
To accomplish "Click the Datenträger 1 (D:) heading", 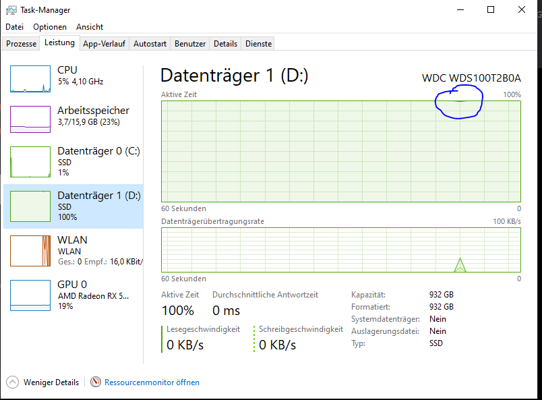I will (235, 76).
